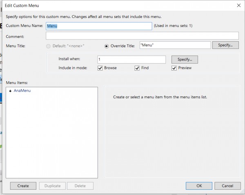This screenshot has height=195, width=245.
Task: Choose the Default title radio button
Action: pyautogui.click(x=49, y=46)
